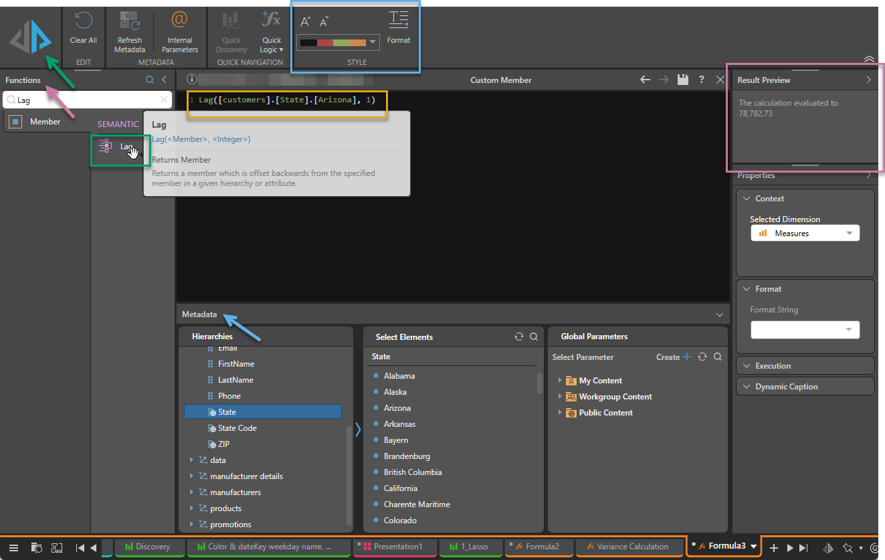Select the State attribute in Hierarchies
885x560 pixels.
tap(263, 412)
